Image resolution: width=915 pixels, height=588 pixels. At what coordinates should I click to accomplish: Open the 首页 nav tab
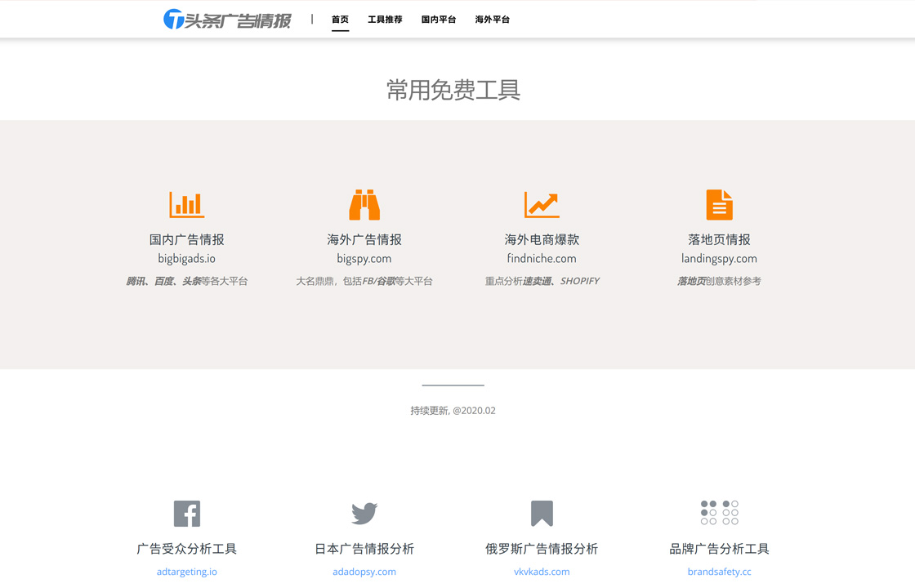pyautogui.click(x=340, y=20)
